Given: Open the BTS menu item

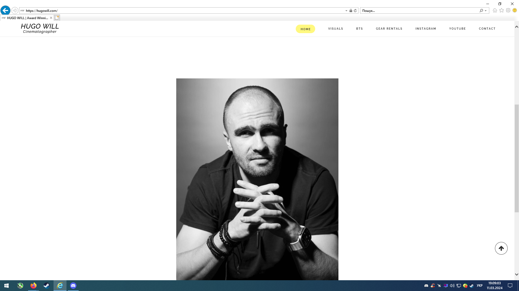Looking at the screenshot, I should [x=360, y=29].
